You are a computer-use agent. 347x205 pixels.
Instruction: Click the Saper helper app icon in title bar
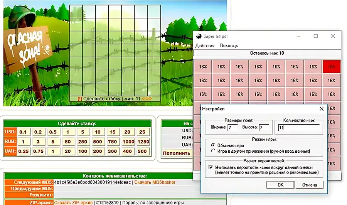point(199,36)
